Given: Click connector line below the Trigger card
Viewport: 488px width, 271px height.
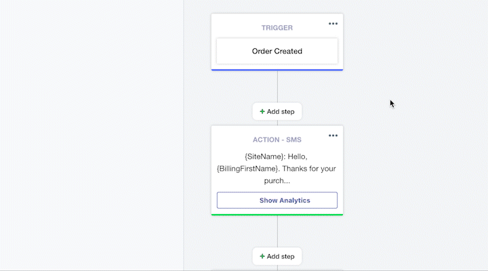Looking at the screenshot, I should point(277,87).
